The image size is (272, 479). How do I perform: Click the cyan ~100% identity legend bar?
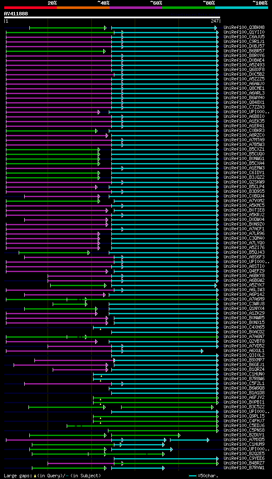click(x=241, y=7)
